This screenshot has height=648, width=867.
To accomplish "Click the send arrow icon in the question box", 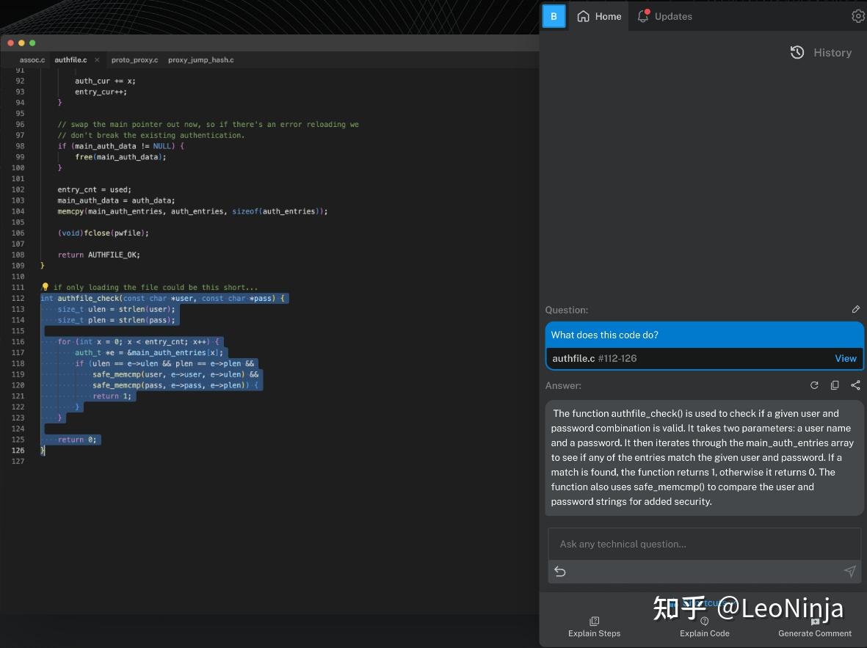I will pyautogui.click(x=850, y=571).
